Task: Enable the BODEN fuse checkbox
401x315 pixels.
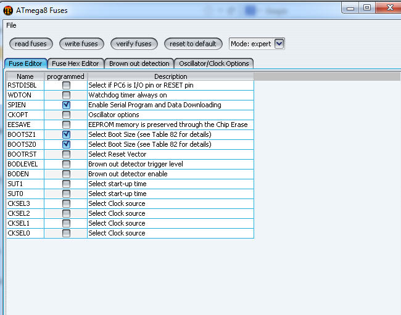Action: click(66, 174)
